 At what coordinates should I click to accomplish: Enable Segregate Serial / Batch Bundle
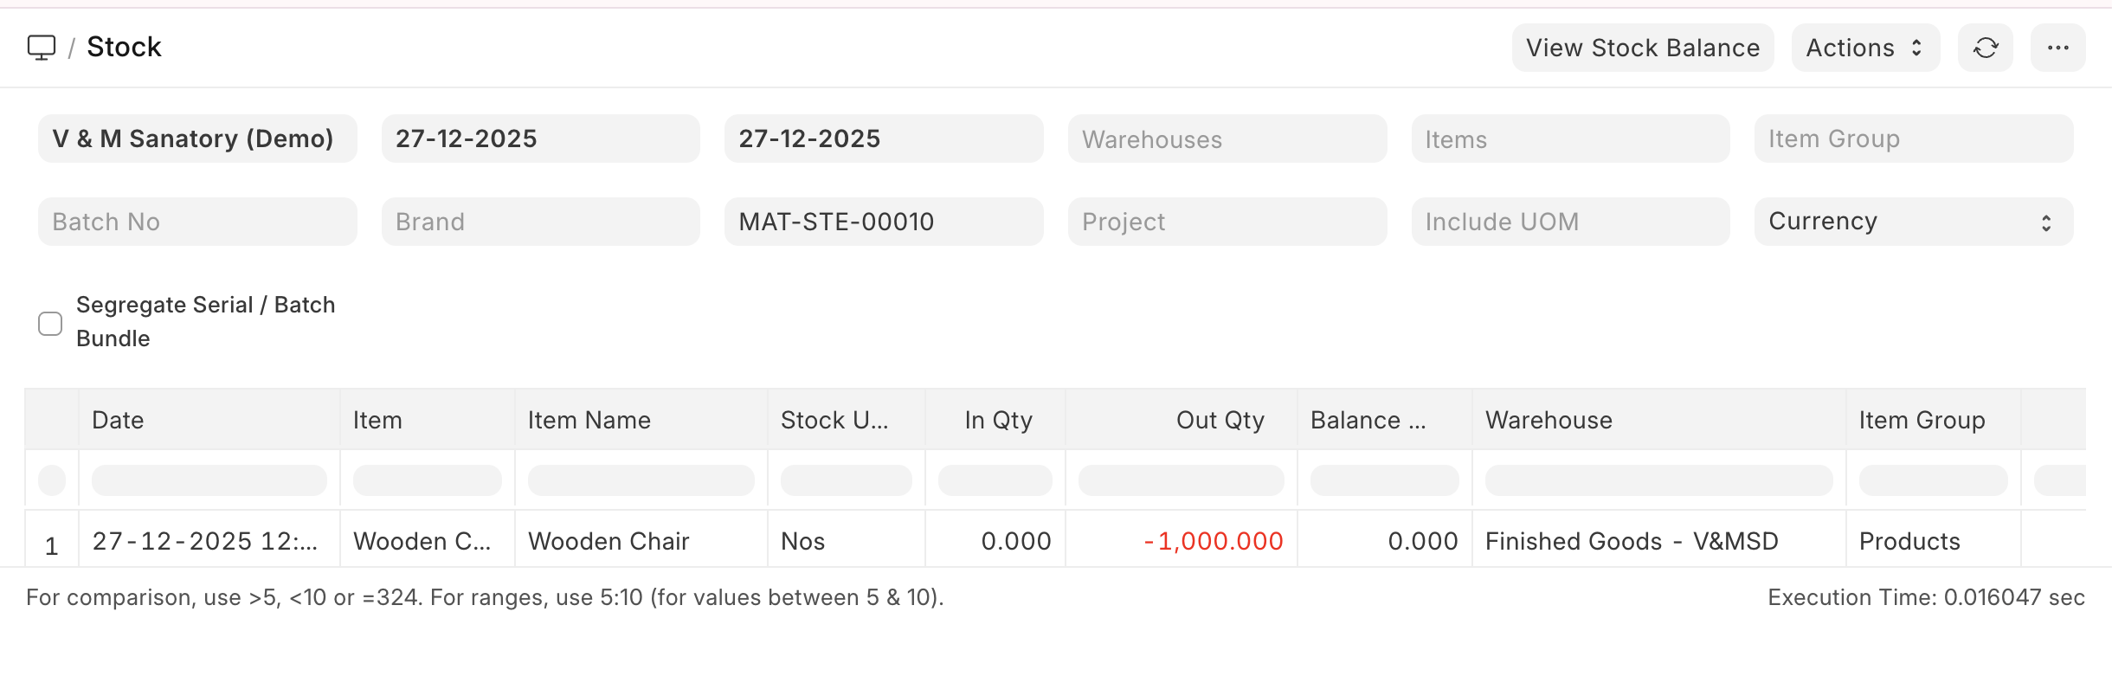coord(50,322)
